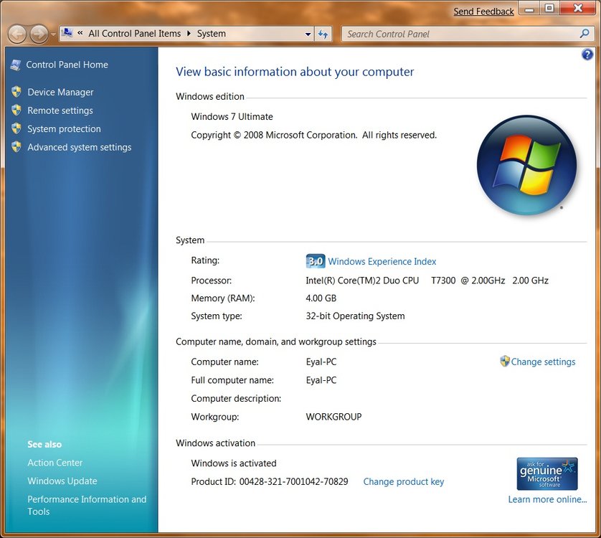Viewport: 601px width, 538px height.
Task: Open Windows Update under See also
Action: (62, 481)
